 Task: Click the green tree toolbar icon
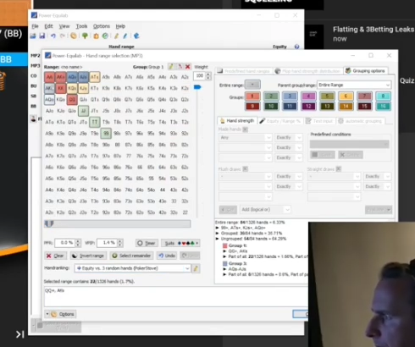click(x=85, y=36)
